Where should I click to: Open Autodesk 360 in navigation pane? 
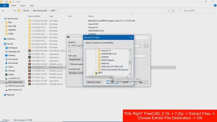pos(14,52)
